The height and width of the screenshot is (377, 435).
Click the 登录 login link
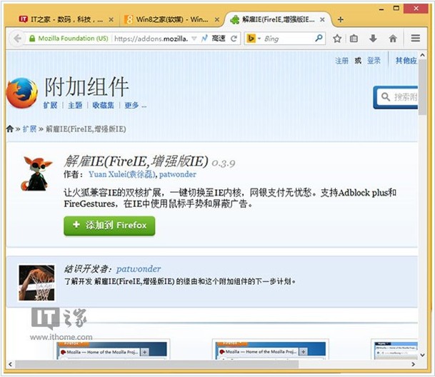(x=374, y=61)
